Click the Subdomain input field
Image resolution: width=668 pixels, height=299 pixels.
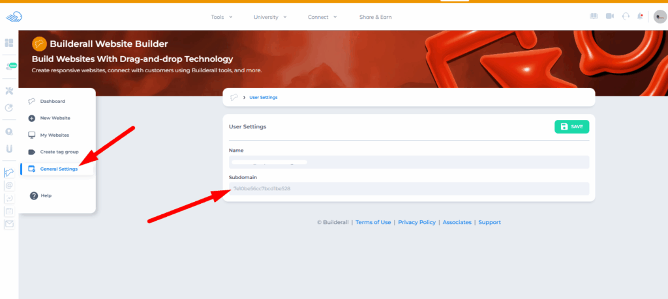pyautogui.click(x=408, y=189)
